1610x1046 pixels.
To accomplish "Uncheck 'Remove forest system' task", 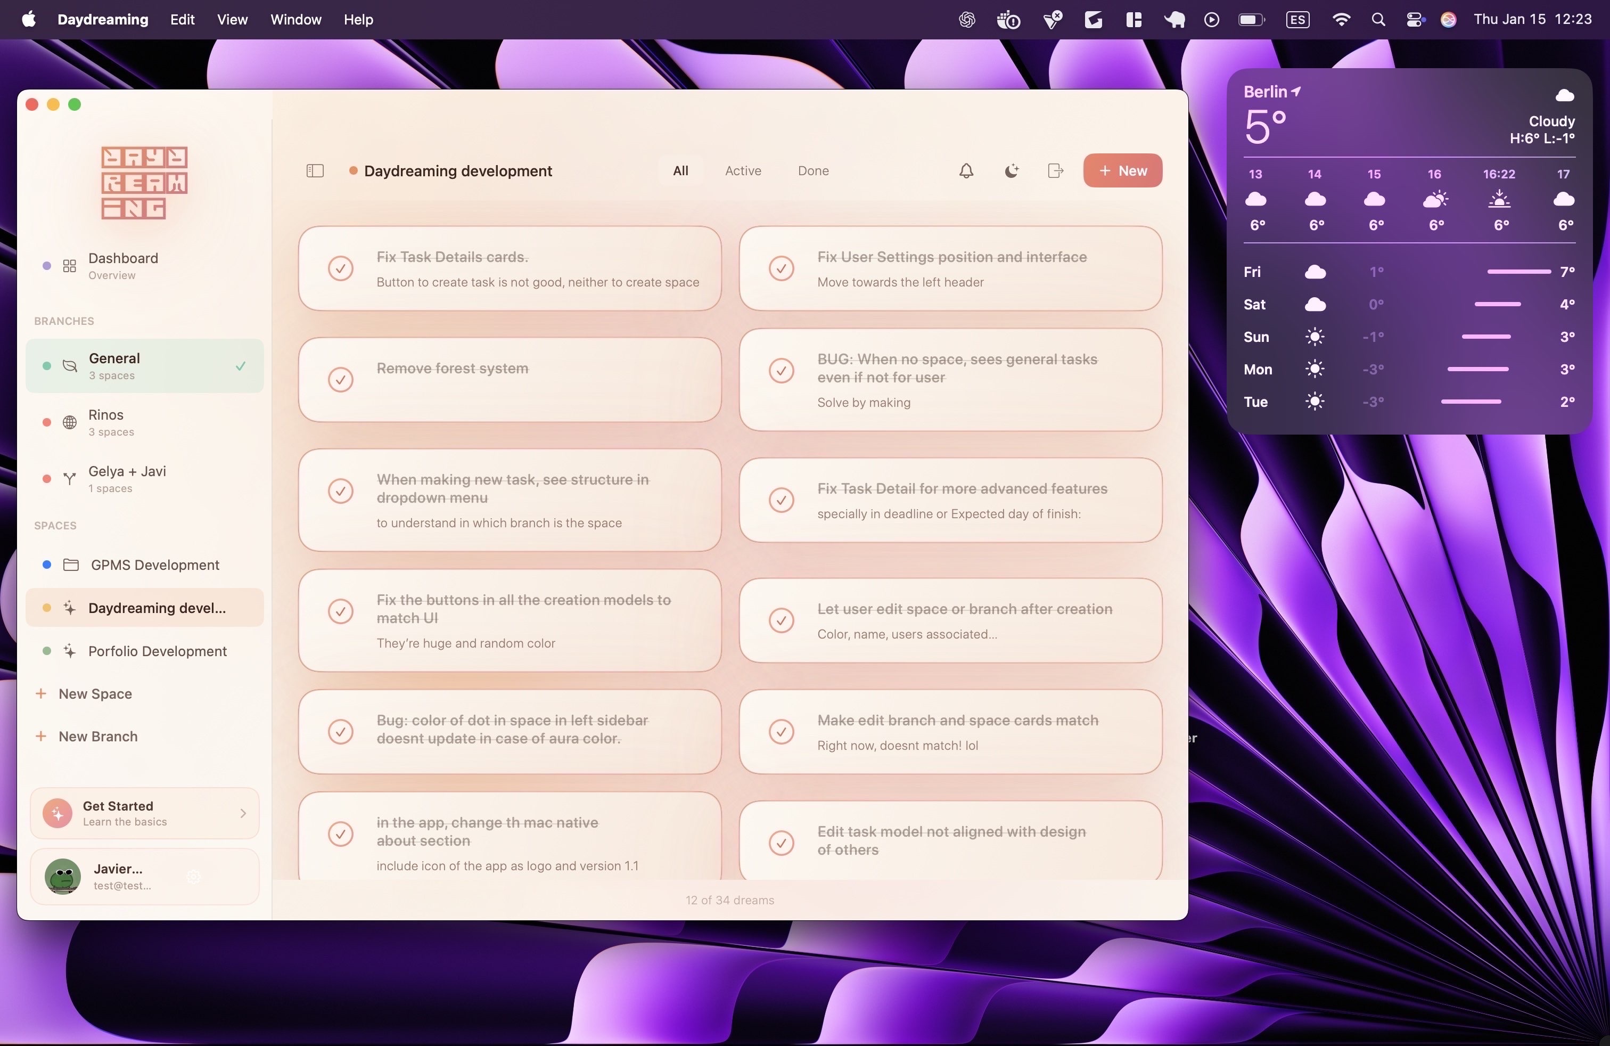I will [x=340, y=380].
